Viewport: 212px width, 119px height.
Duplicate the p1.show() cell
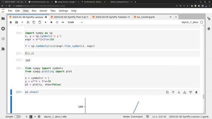tap(167, 92)
